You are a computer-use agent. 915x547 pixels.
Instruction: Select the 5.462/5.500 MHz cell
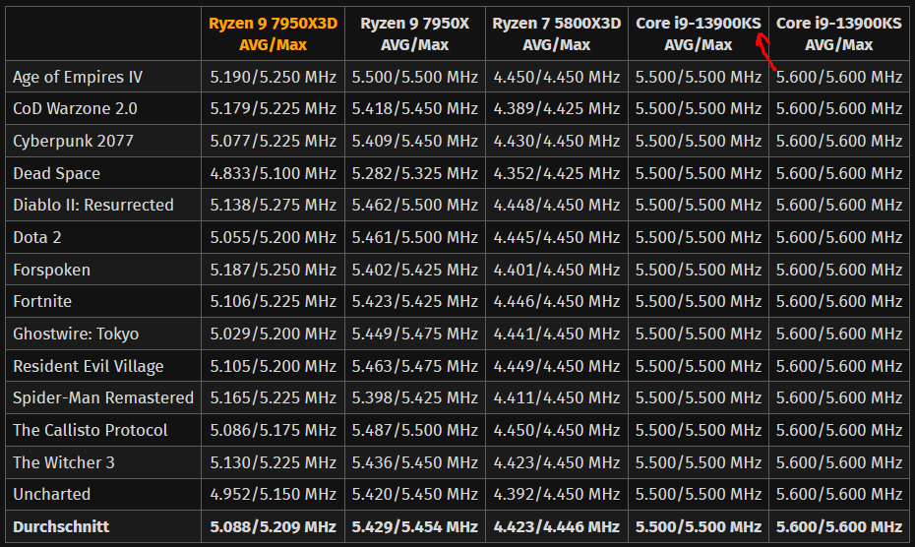[415, 205]
